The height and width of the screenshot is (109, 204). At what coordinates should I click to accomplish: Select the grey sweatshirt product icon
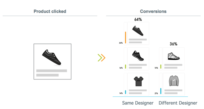[x=173, y=81]
